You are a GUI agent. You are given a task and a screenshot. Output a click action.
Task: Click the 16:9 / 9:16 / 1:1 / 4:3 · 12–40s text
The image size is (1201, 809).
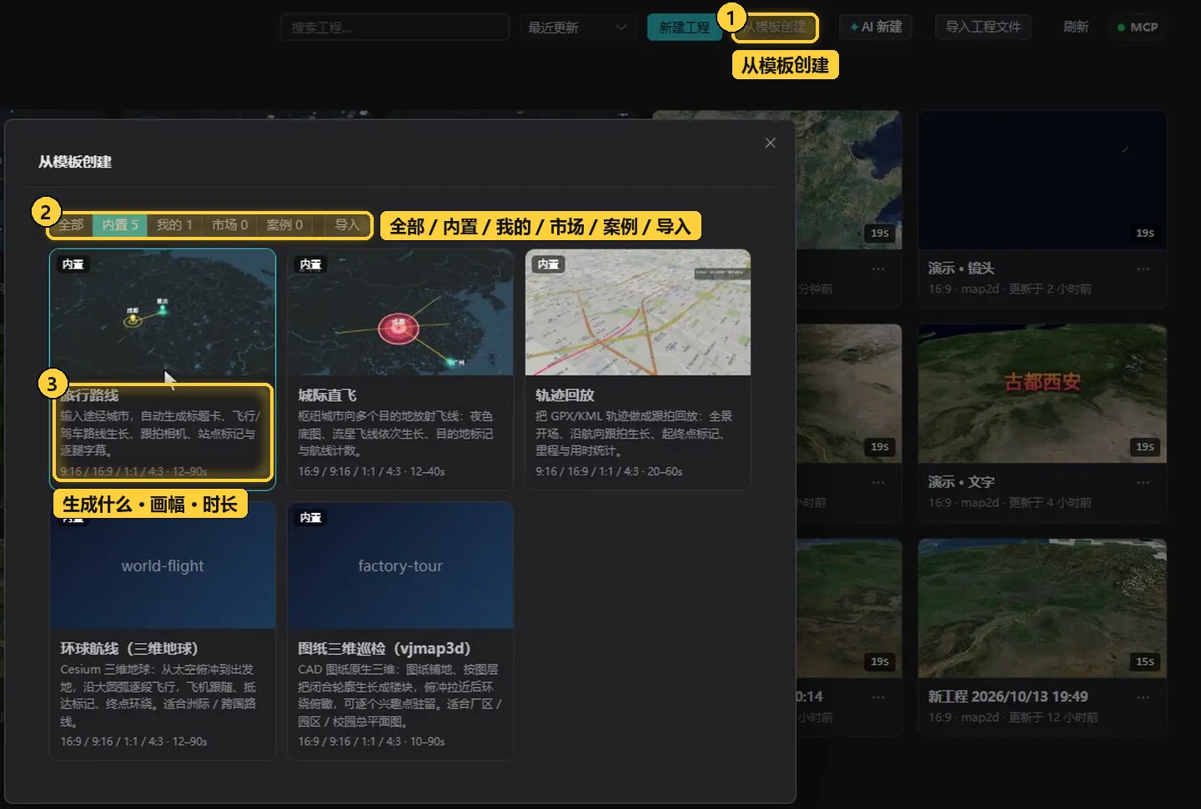point(371,472)
